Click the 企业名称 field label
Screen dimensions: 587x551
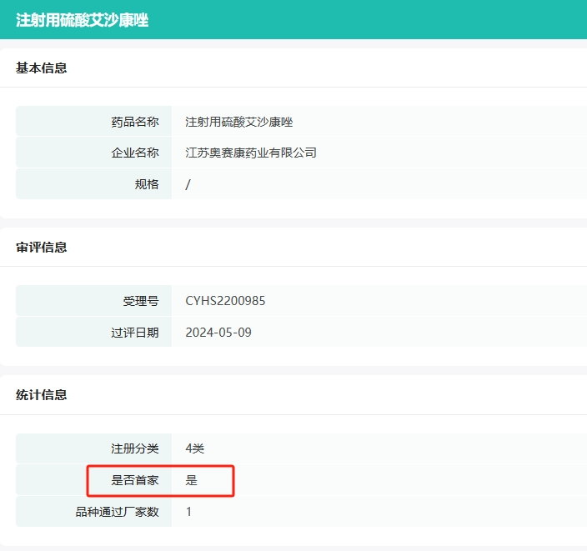[x=134, y=153]
